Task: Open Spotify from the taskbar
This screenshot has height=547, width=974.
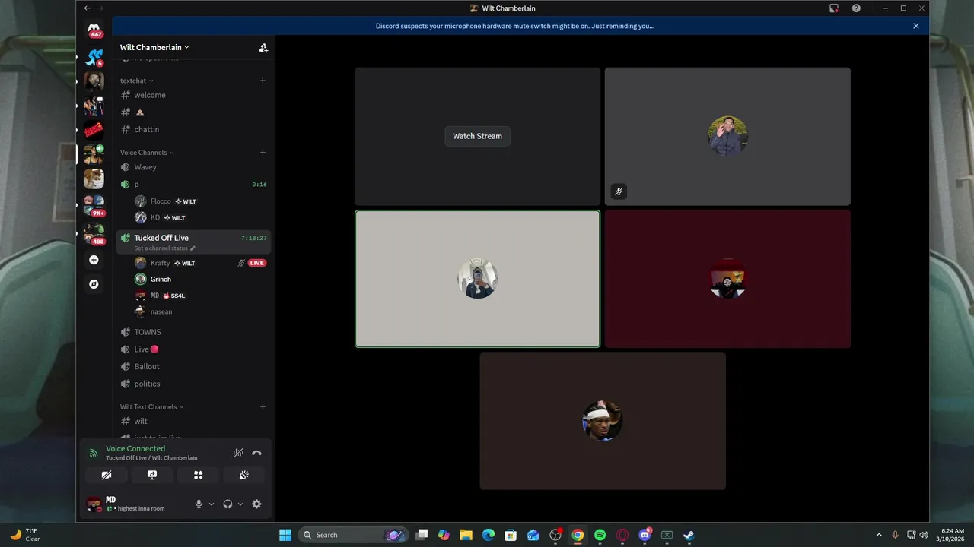Action: point(600,535)
